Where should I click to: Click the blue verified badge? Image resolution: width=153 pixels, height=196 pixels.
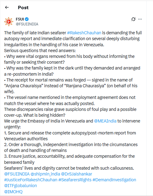coord(27,19)
